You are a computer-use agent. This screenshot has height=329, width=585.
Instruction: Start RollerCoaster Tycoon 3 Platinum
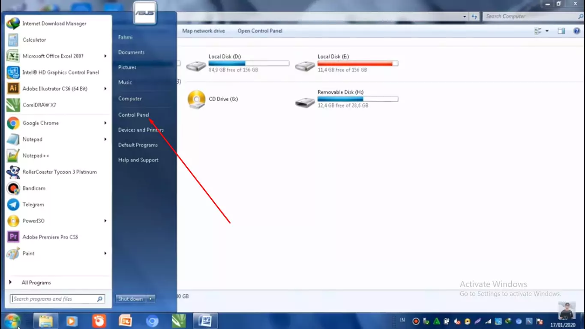coord(60,172)
